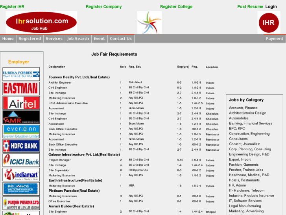
Task: Click the Project Manager designation
Action: pos(59,160)
